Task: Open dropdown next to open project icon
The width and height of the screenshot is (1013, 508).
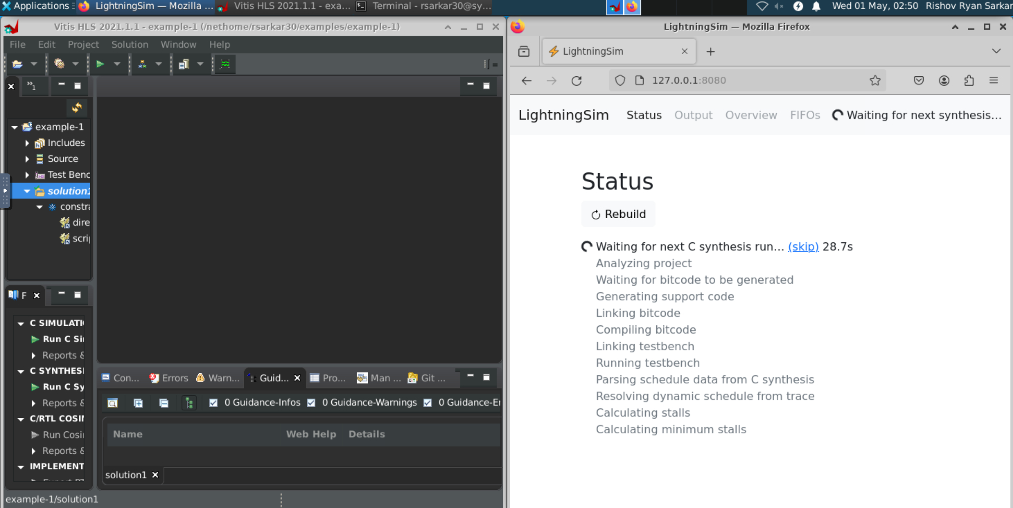Action: (34, 64)
